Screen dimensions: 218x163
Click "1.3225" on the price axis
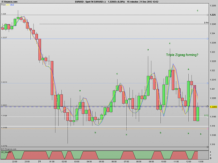pyautogui.click(x=213, y=61)
